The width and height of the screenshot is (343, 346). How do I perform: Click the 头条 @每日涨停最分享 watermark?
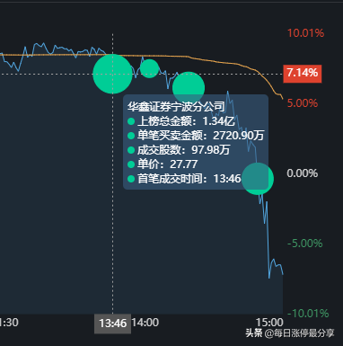tap(290, 333)
